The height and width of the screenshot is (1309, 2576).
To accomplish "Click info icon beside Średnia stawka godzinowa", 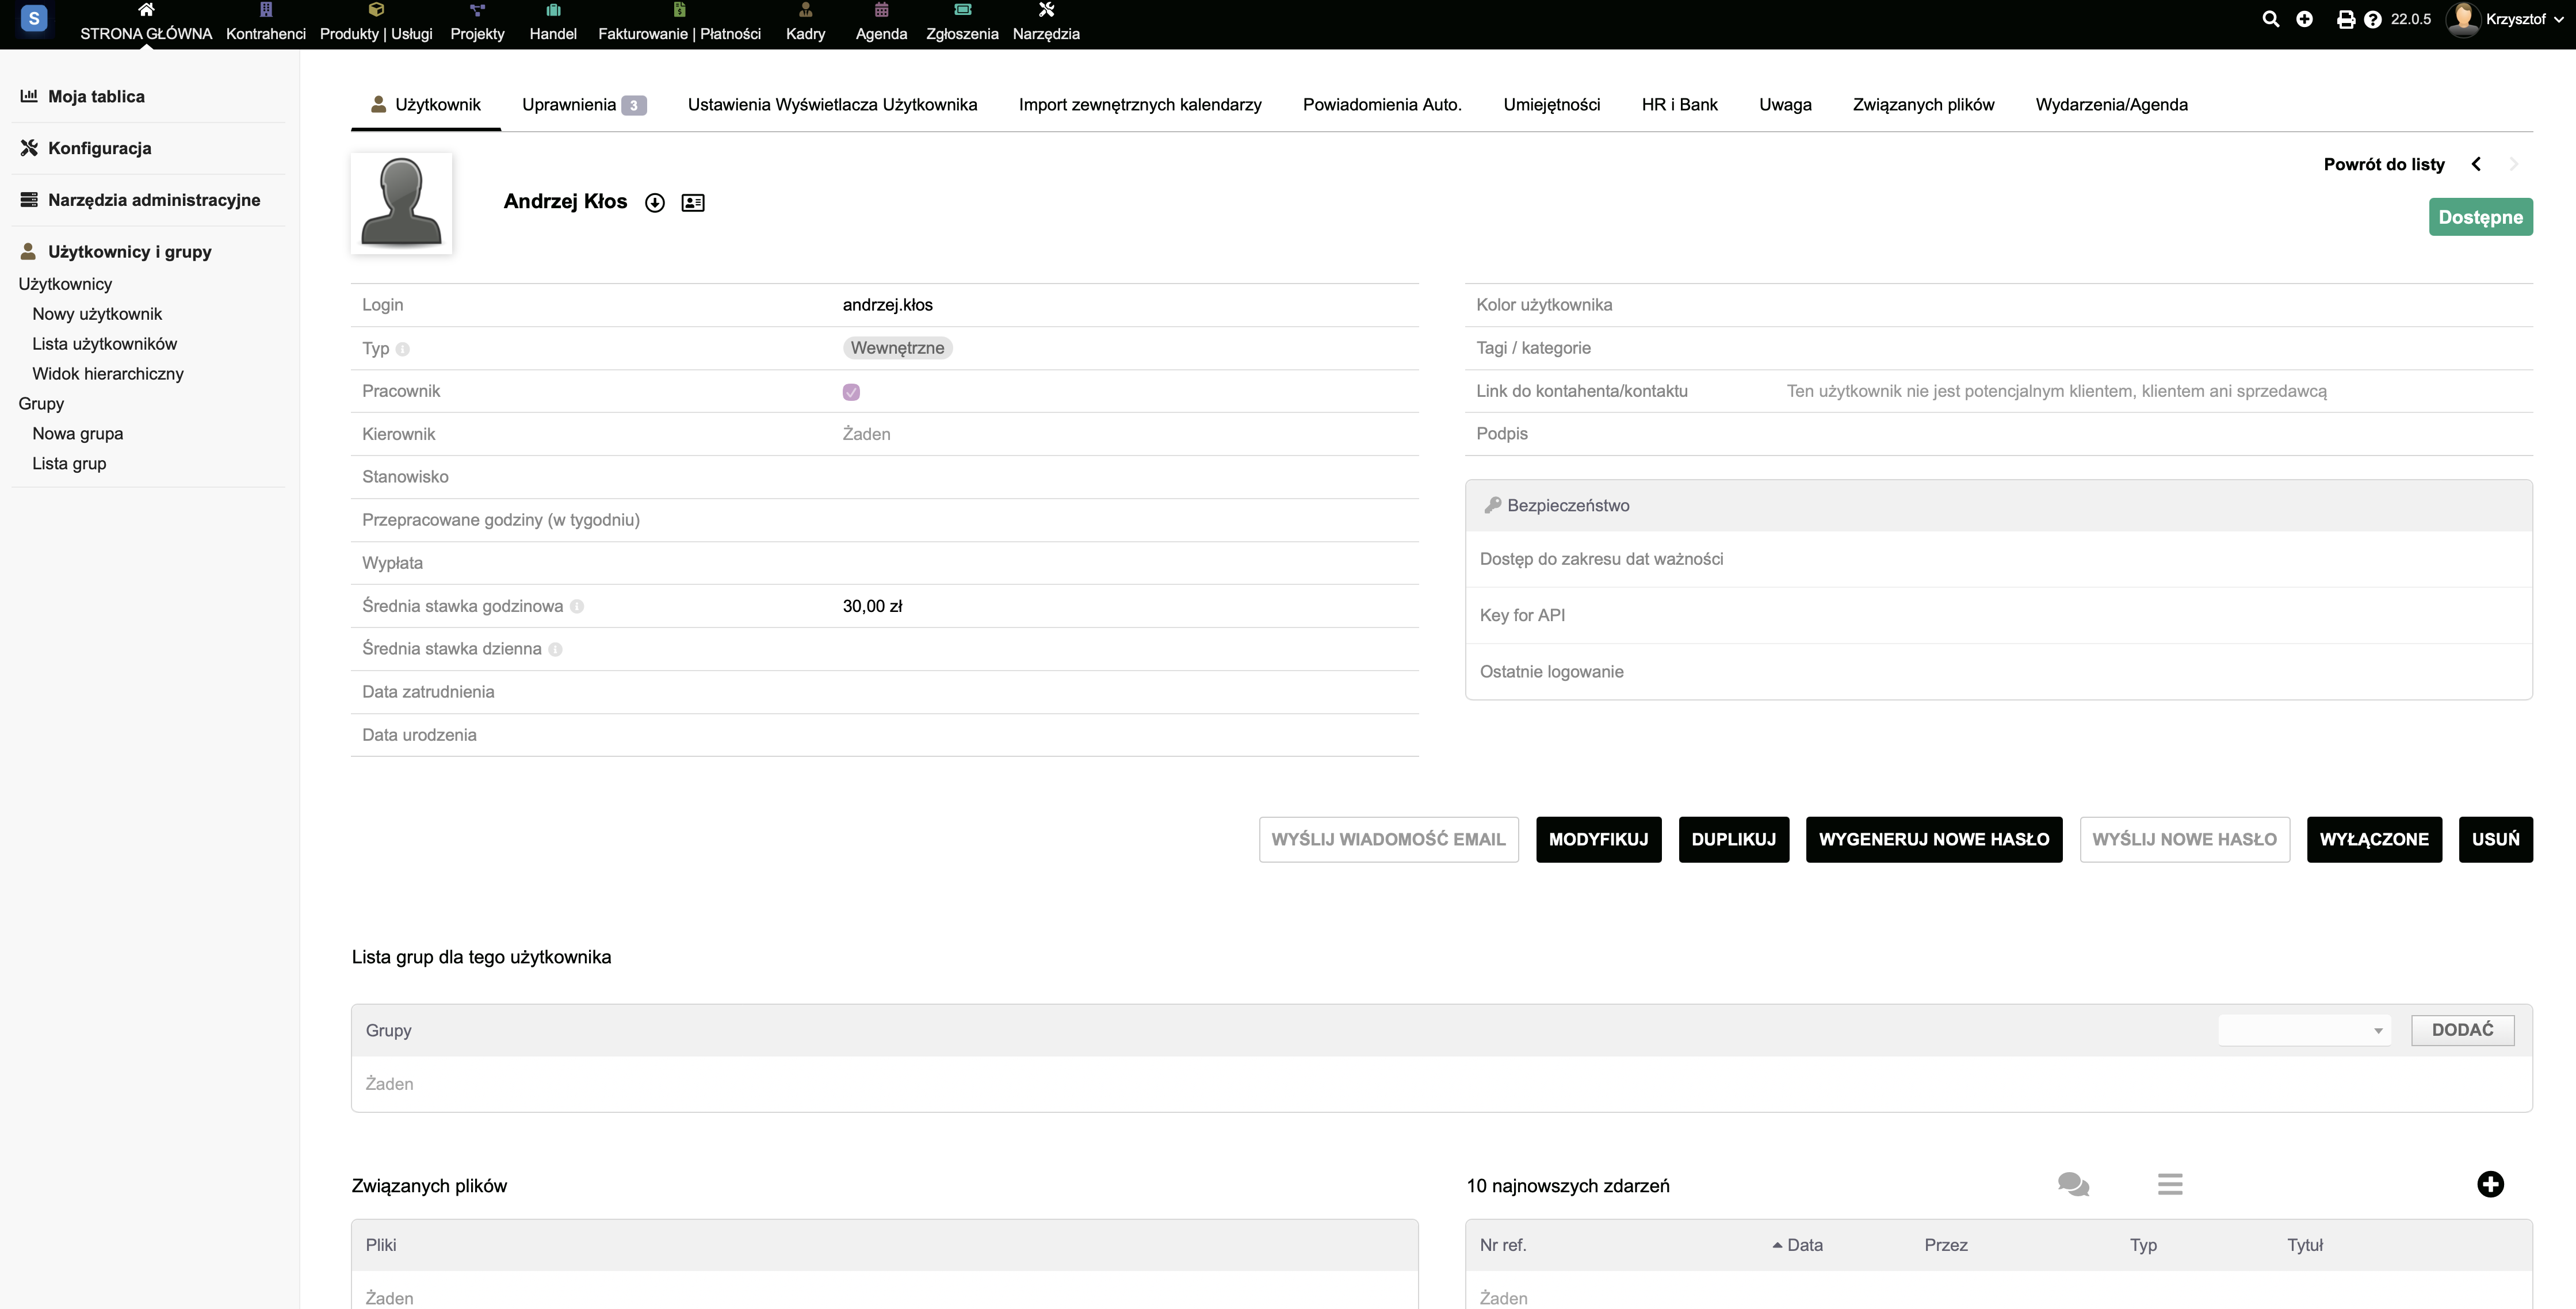I will tap(577, 607).
